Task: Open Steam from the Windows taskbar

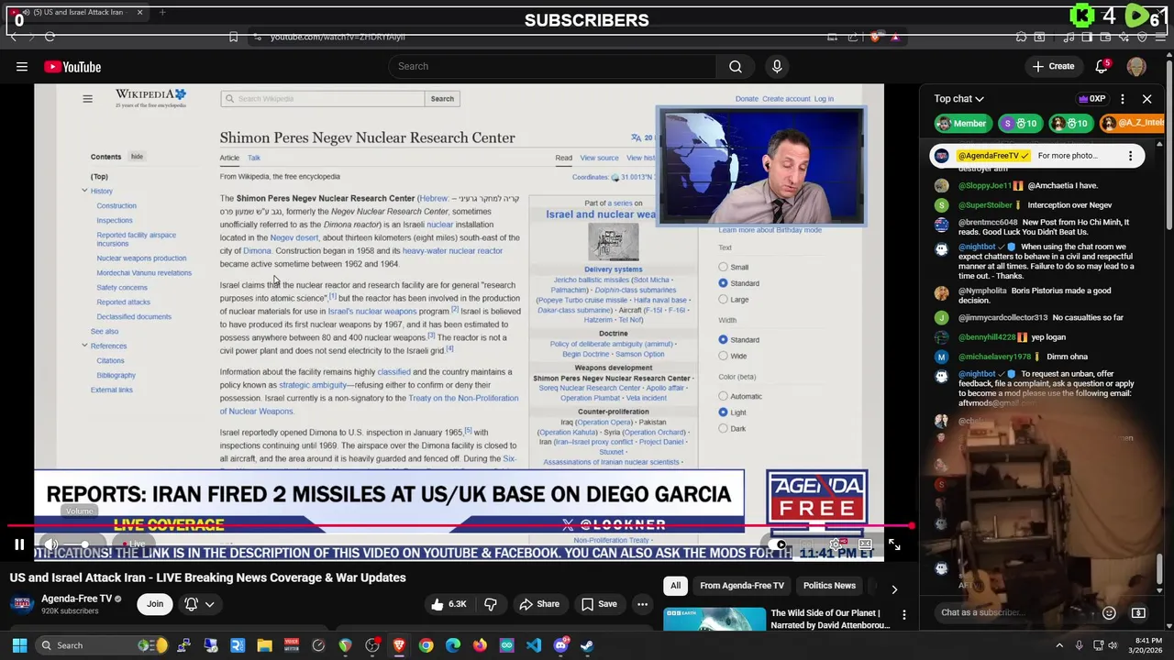Action: coord(587,645)
